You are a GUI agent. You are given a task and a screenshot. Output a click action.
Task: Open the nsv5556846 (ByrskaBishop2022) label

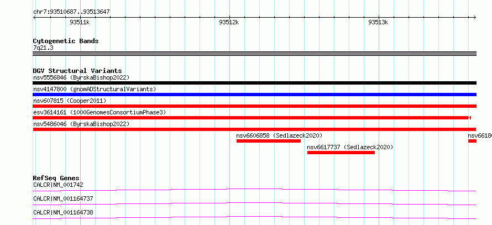81,77
